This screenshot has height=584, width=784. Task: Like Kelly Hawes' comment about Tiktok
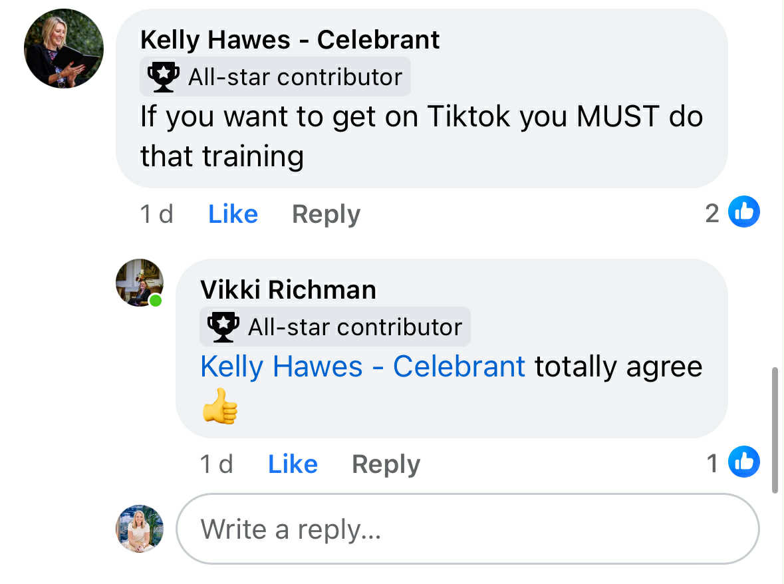pyautogui.click(x=233, y=214)
